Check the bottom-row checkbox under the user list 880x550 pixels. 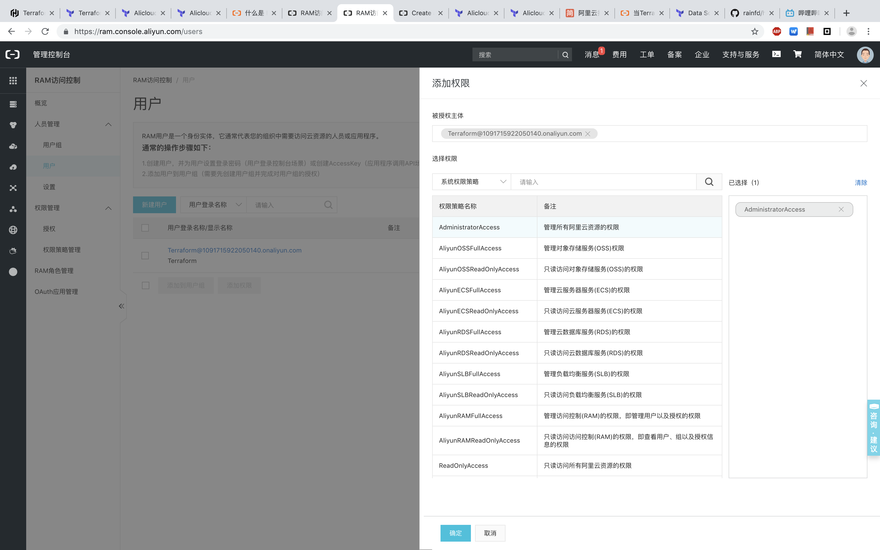(x=145, y=285)
